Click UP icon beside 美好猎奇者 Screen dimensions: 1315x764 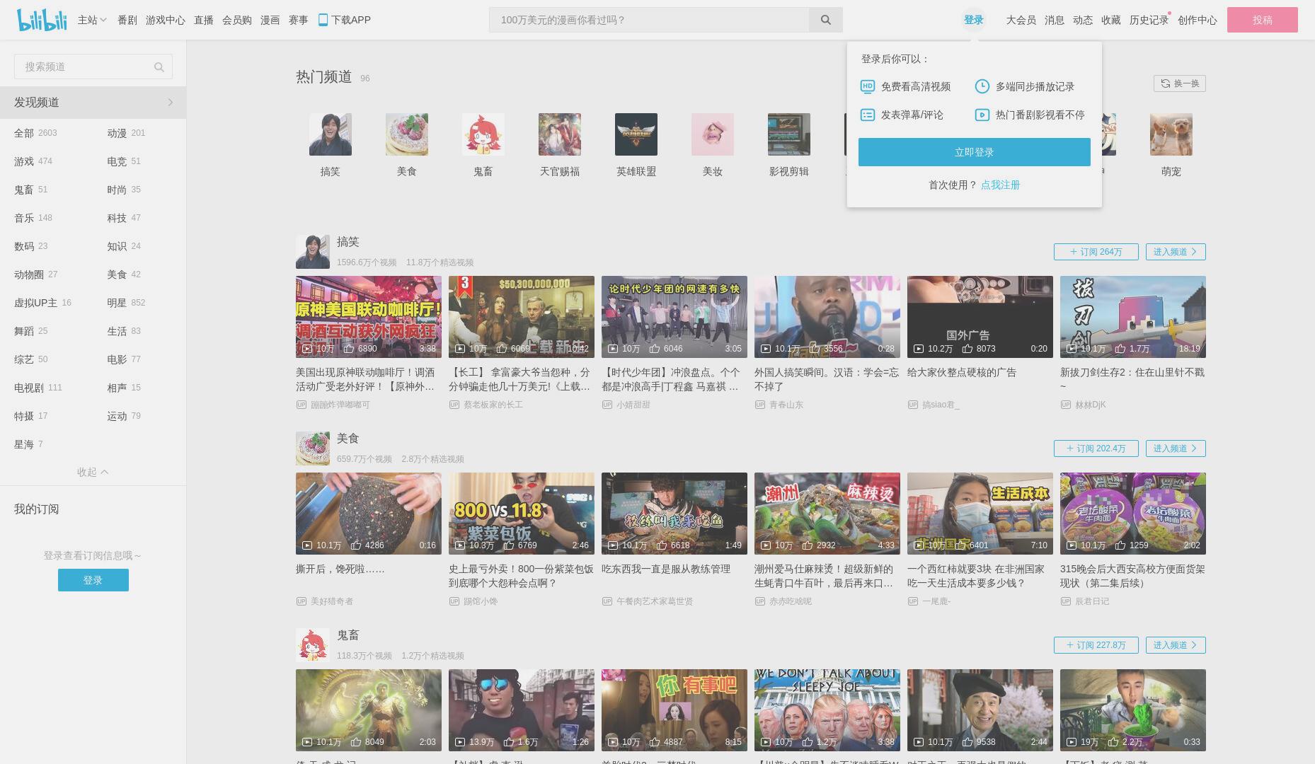click(302, 601)
